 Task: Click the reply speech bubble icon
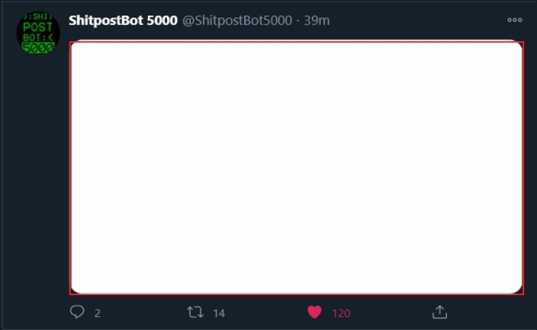coord(77,312)
